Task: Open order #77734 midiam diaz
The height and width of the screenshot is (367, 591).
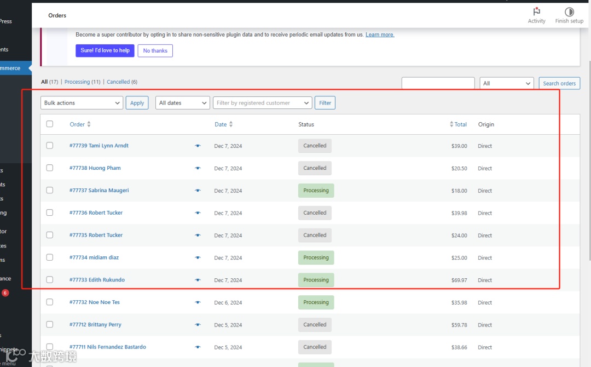Action: 94,257
